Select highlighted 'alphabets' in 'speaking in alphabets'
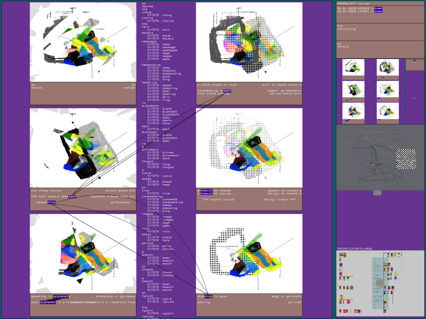Screen dimensions: 426x319 click(62, 296)
